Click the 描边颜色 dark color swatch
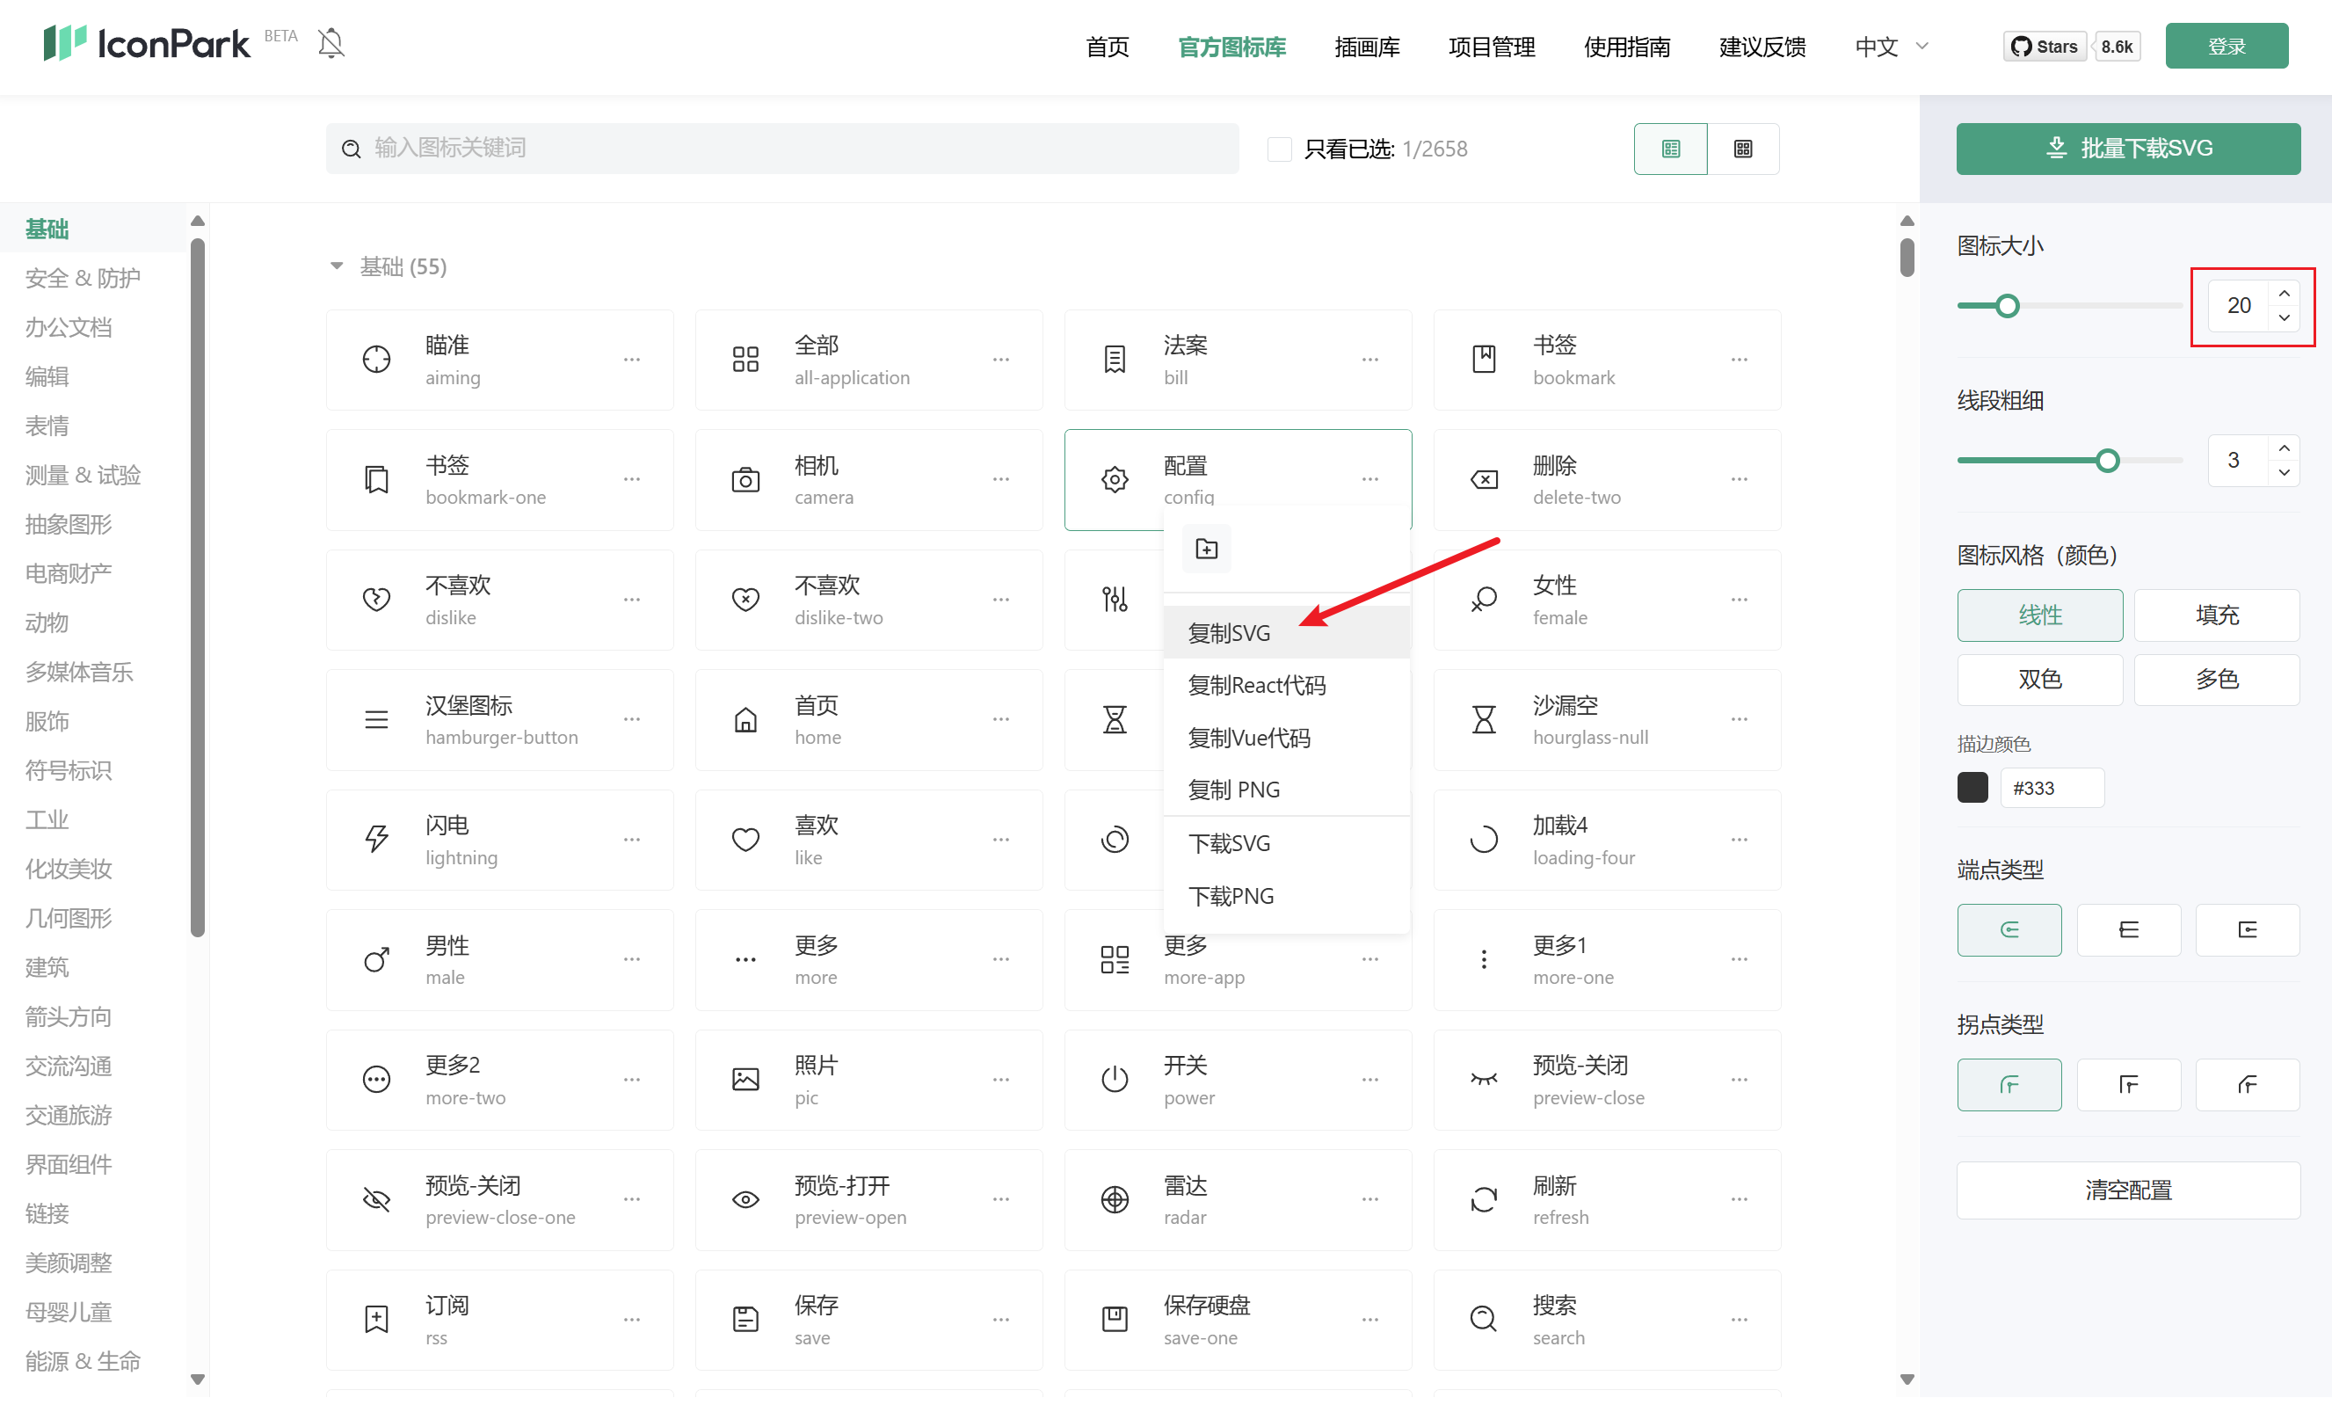Screen dimensions: 2332x1405 (1972, 788)
